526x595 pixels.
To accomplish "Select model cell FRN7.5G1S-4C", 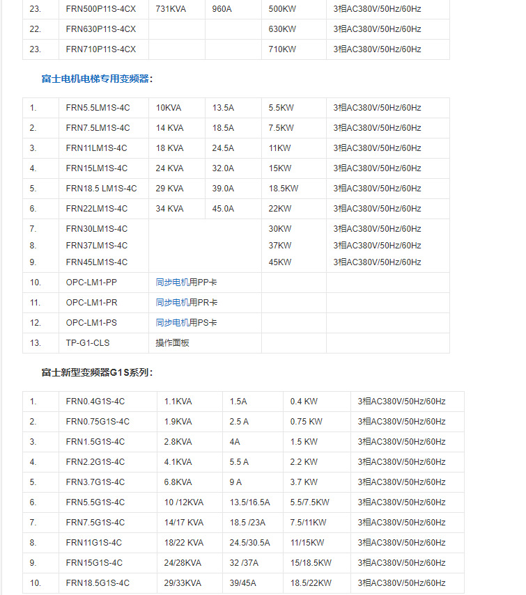I will pyautogui.click(x=108, y=522).
